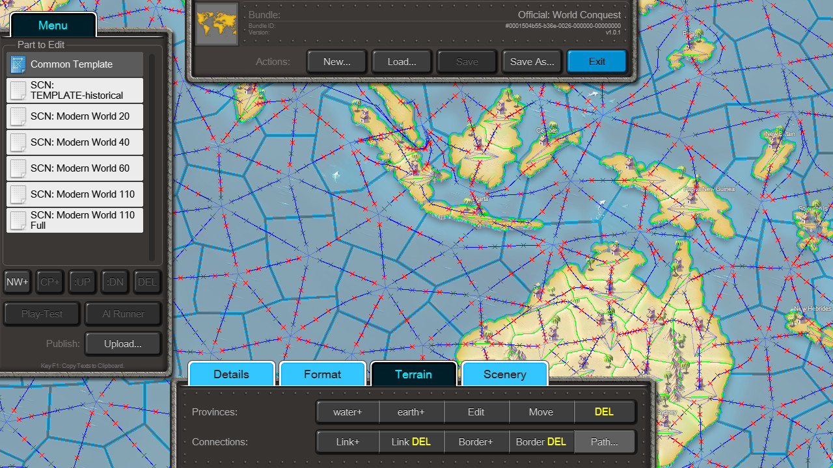Select the Common Template part thumbnail
The image size is (833, 468).
click(18, 64)
